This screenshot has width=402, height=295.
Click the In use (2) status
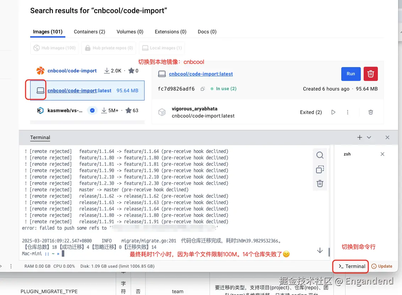coord(223,89)
